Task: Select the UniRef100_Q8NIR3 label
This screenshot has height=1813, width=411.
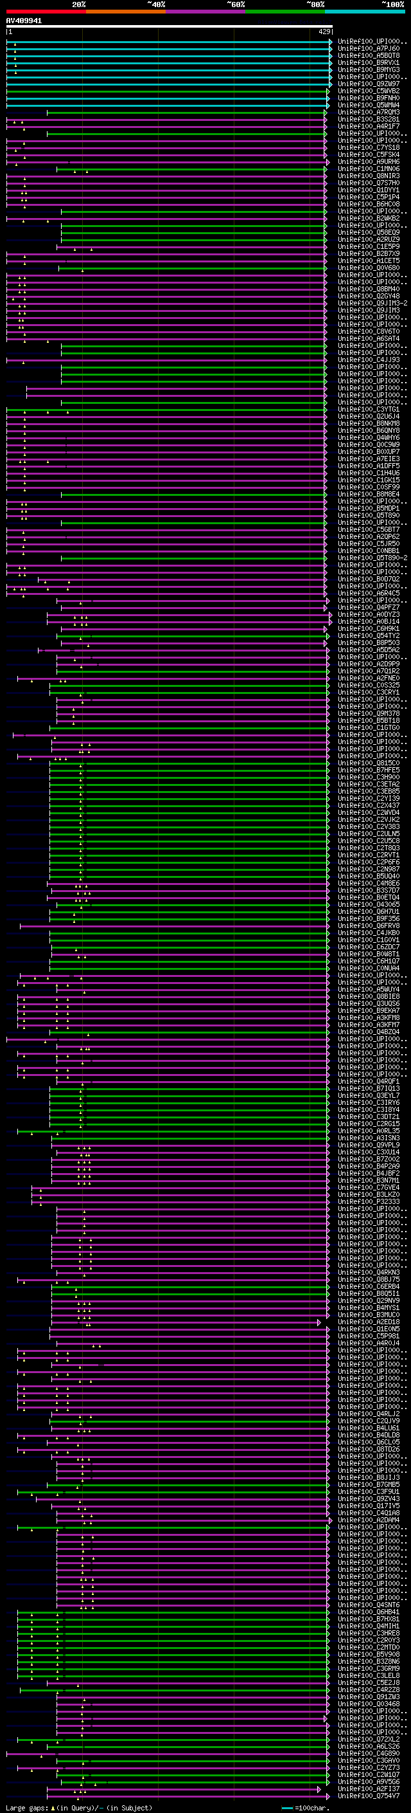Action: click(369, 176)
